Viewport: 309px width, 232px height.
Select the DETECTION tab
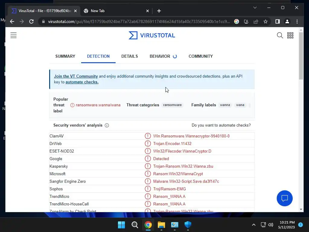click(98, 56)
